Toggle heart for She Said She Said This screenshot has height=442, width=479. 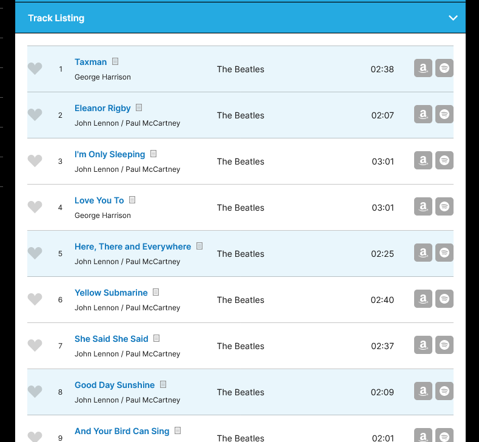(35, 346)
